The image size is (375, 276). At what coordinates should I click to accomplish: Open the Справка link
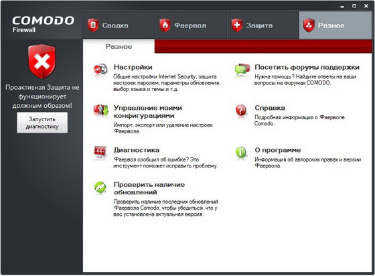pyautogui.click(x=270, y=108)
